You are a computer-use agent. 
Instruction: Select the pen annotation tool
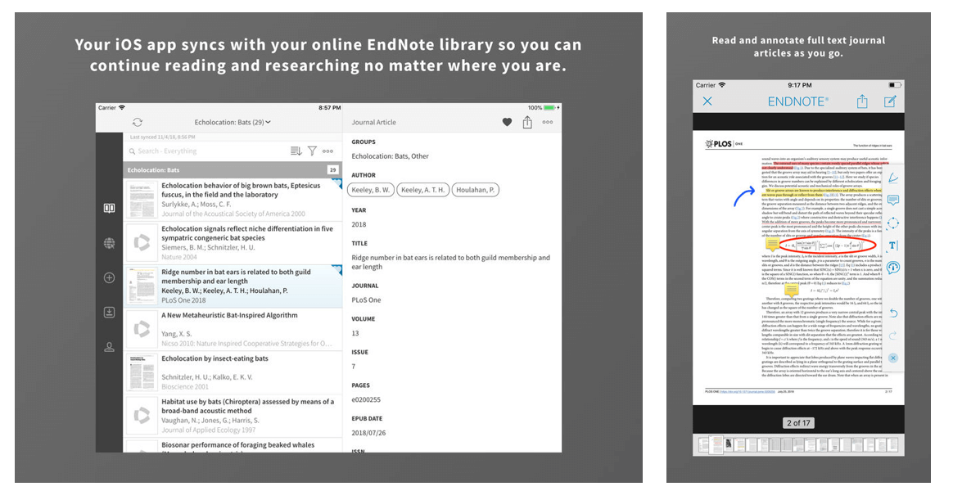893,179
